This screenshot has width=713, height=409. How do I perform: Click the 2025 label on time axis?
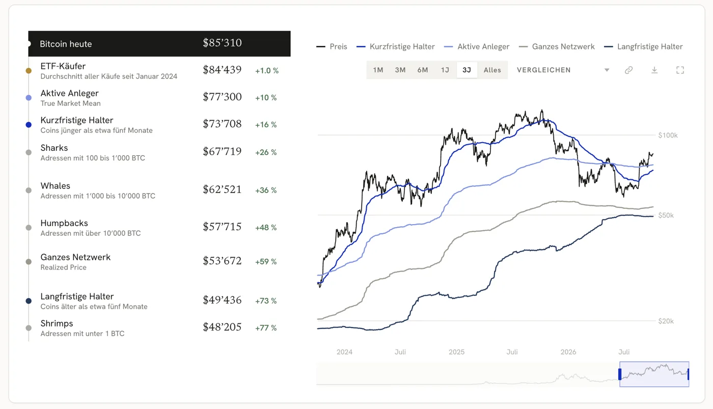456,352
